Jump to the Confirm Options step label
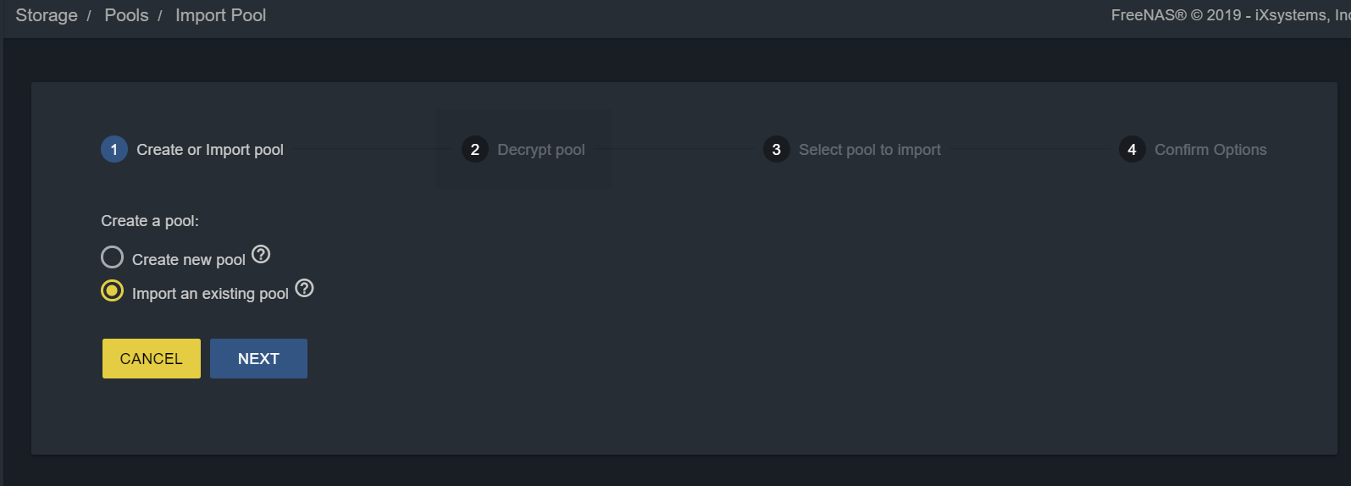1351x486 pixels. click(1210, 150)
